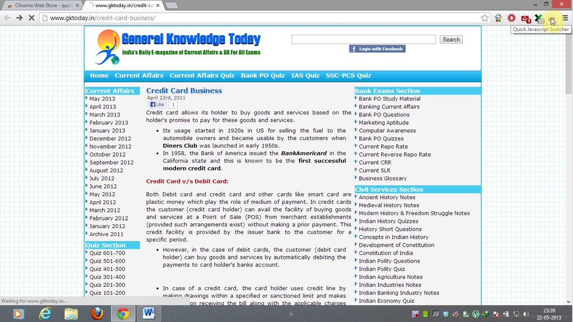Toggle the Quick Javascript Switcher extension

(x=552, y=18)
